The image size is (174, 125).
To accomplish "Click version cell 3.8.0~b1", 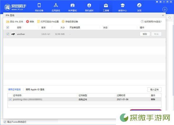I will click(46, 34).
